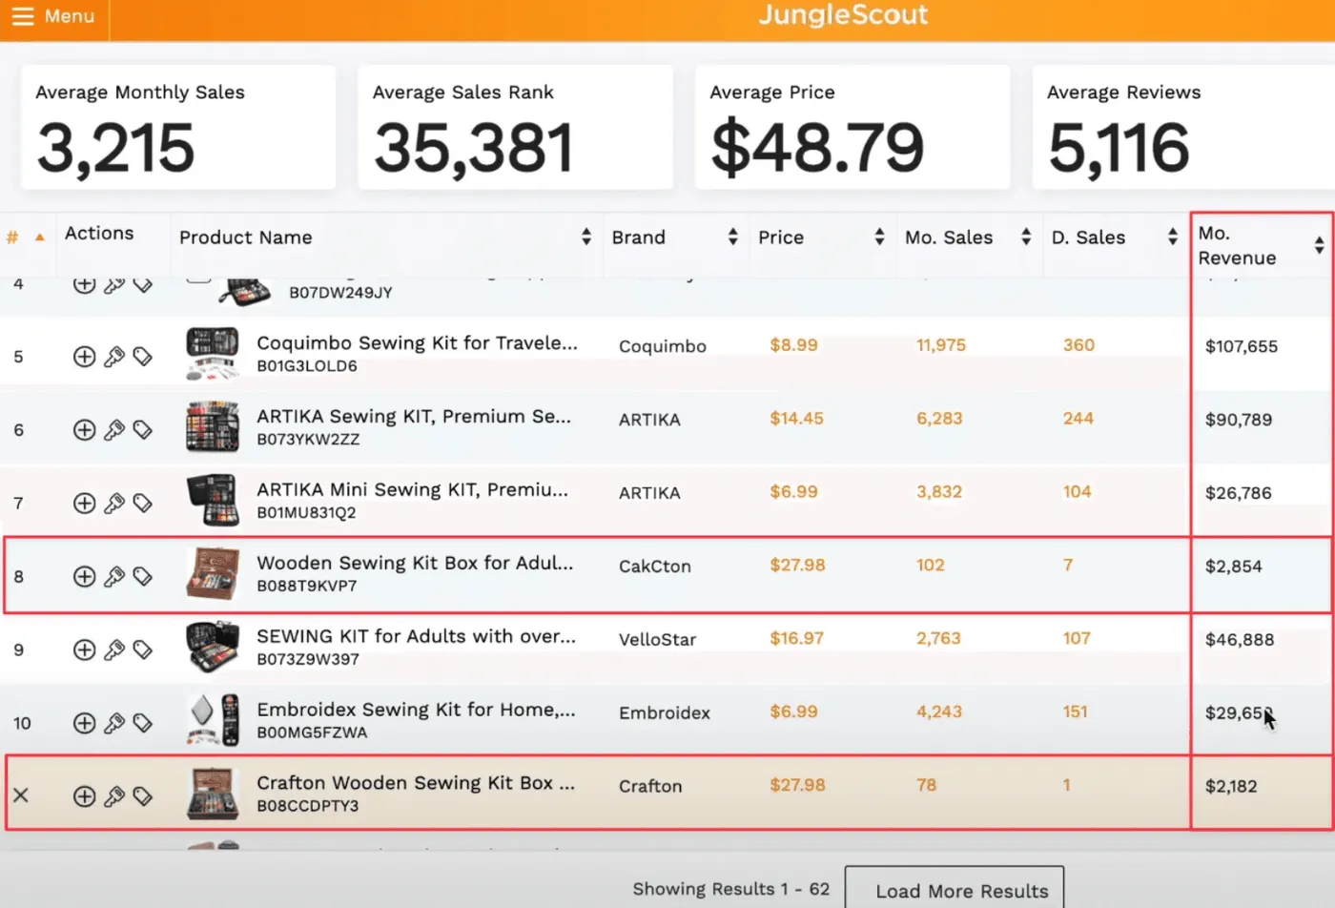Click tag icon on Crafton row
The height and width of the screenshot is (908, 1335).
(x=143, y=796)
